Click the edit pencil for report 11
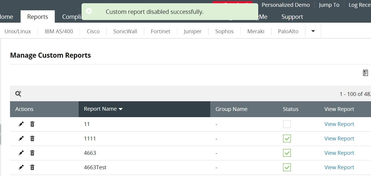This screenshot has height=176, width=371. pyautogui.click(x=21, y=124)
